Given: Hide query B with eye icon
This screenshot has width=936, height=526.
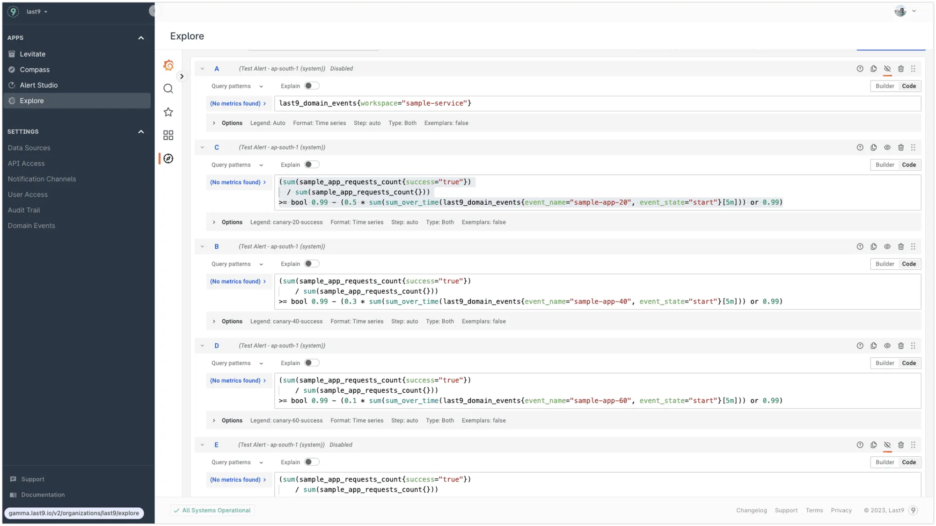Looking at the screenshot, I should click(887, 246).
